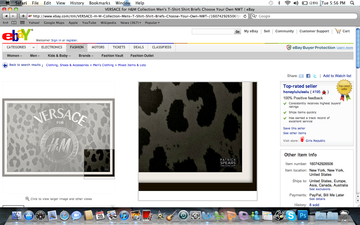Open the Apple menu
This screenshot has height=225, width=360.
7,3
